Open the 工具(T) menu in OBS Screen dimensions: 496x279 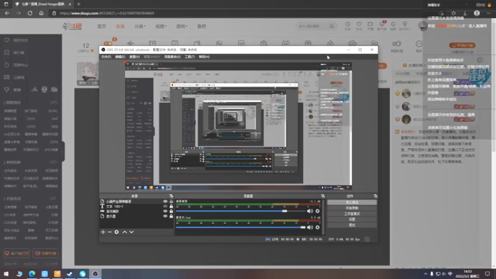[190, 57]
